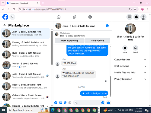Open the Facebook menu grid icon
The width and height of the screenshot is (151, 113).
[x=129, y=17]
